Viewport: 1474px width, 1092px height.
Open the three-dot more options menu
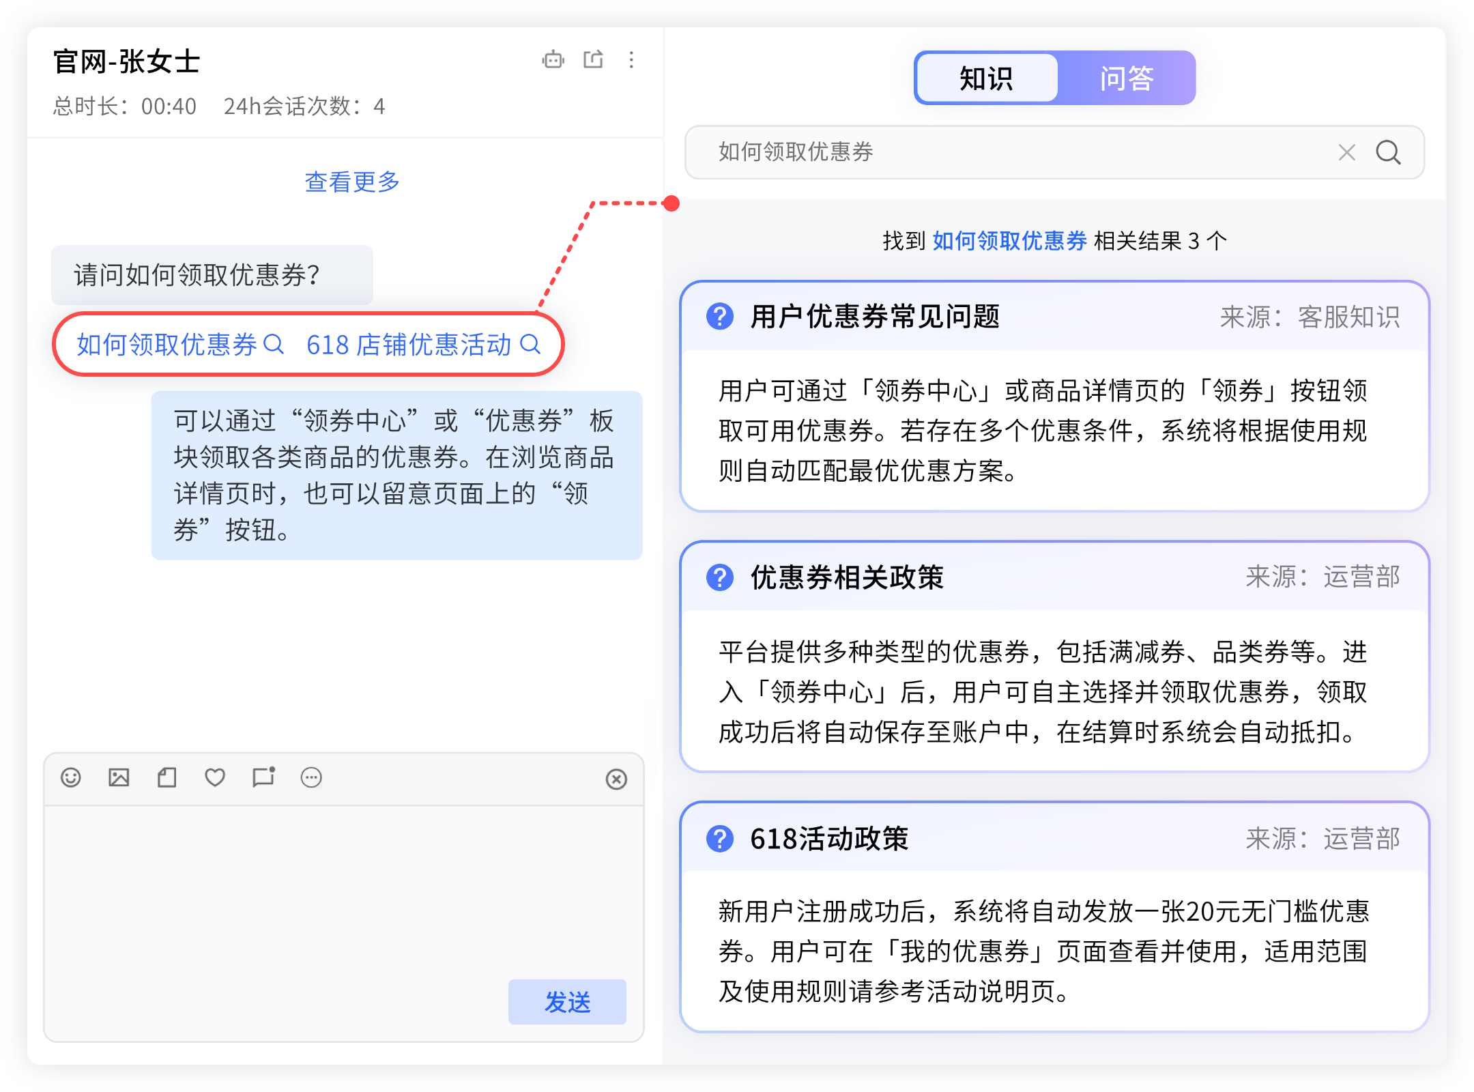632,60
